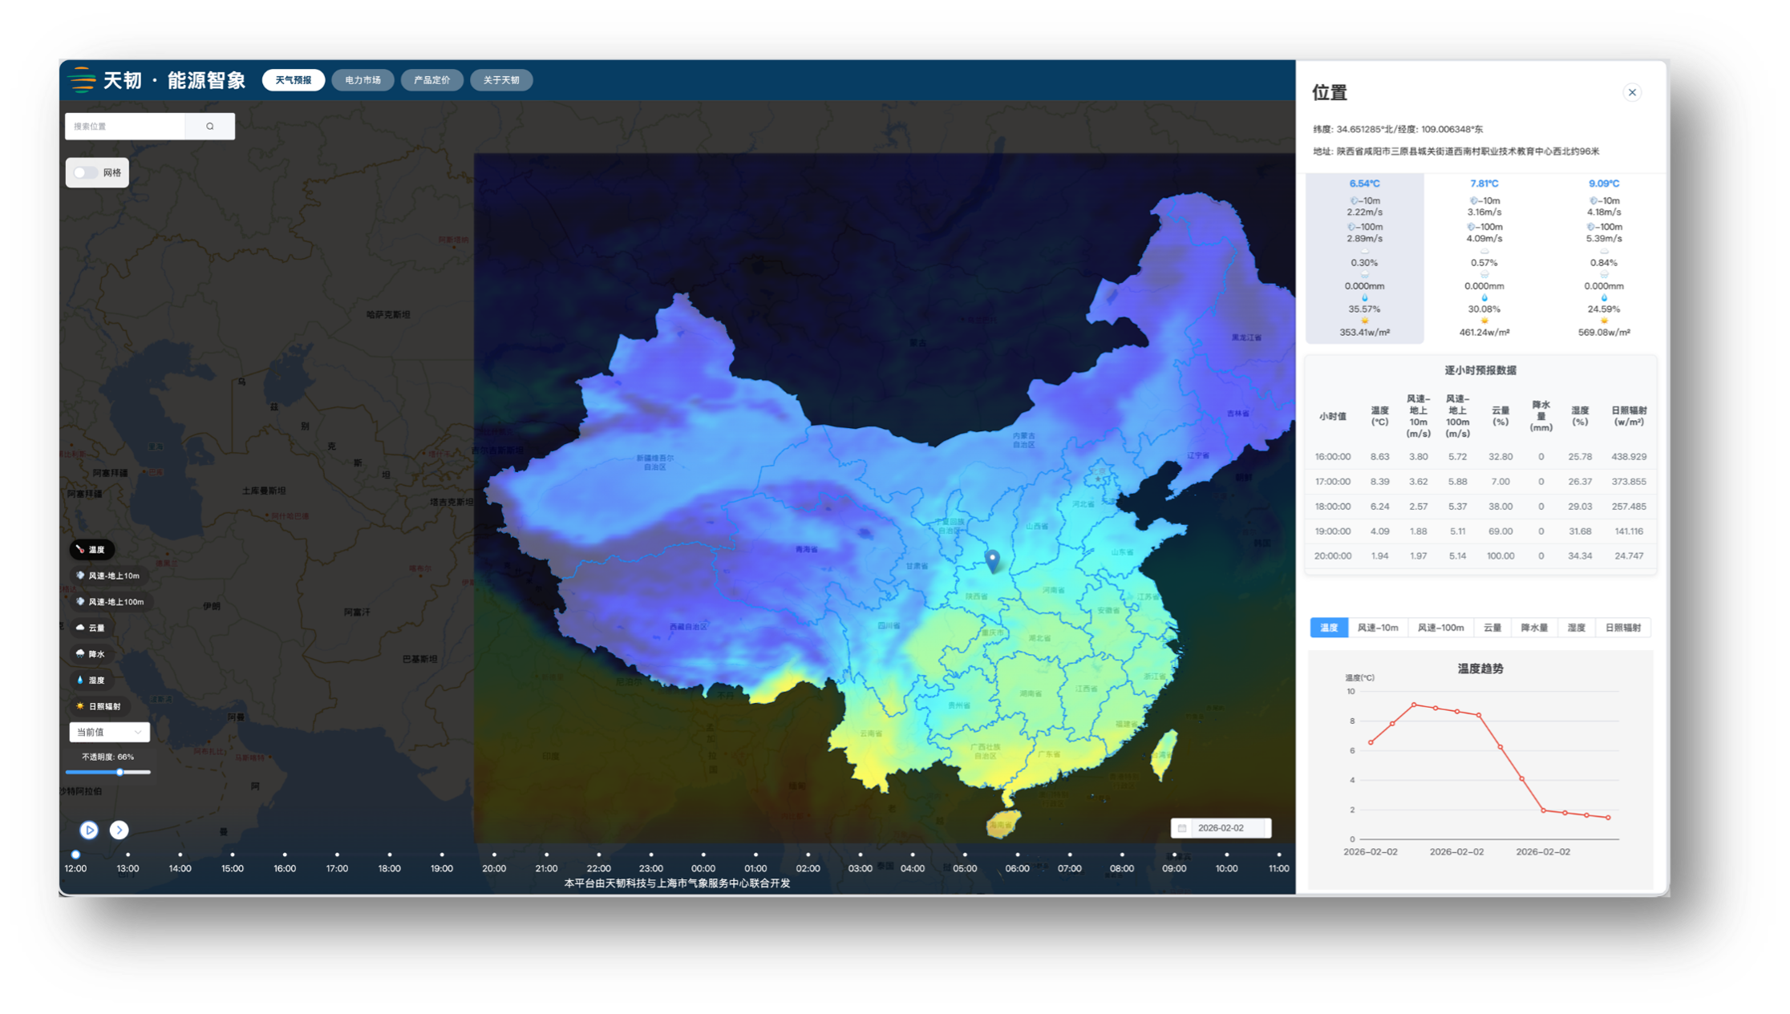Select the 日照辐射 solar radiation layer

click(99, 706)
